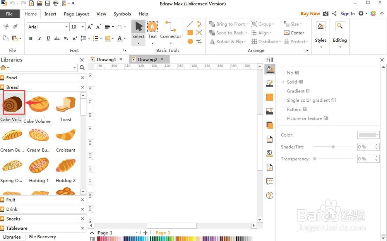This screenshot has height=241, width=387.
Task: Click the Buy Now link
Action: 310,14
